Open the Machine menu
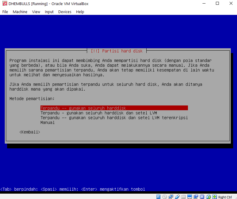 (x=20, y=12)
